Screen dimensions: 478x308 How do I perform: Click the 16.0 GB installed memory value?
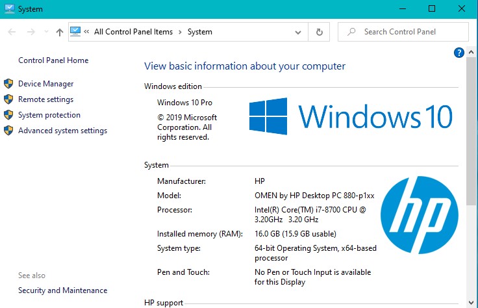click(296, 234)
